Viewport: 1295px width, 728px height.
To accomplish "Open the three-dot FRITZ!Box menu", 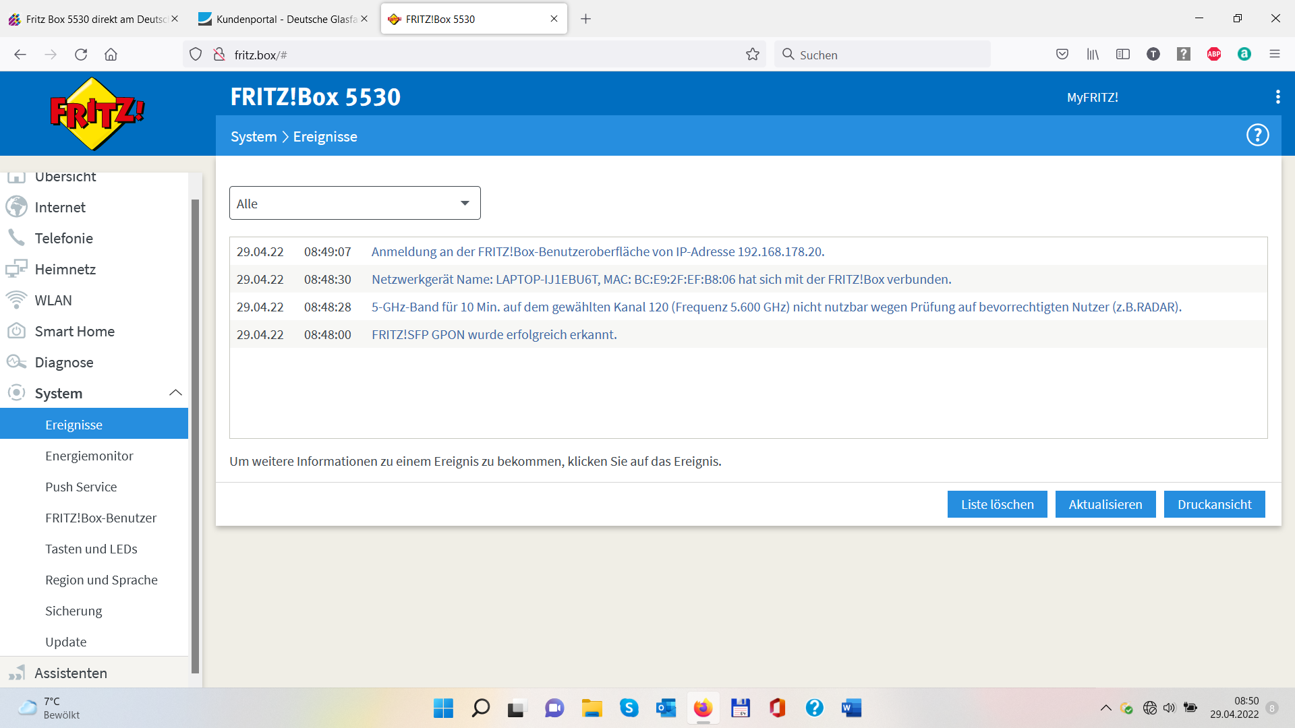I will (x=1277, y=97).
